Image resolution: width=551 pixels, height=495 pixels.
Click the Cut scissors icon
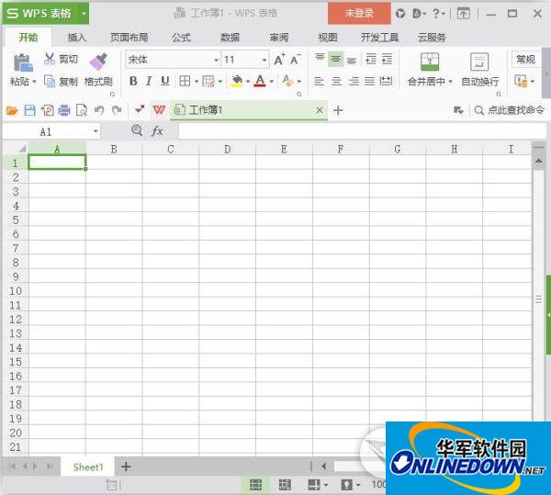[x=50, y=59]
